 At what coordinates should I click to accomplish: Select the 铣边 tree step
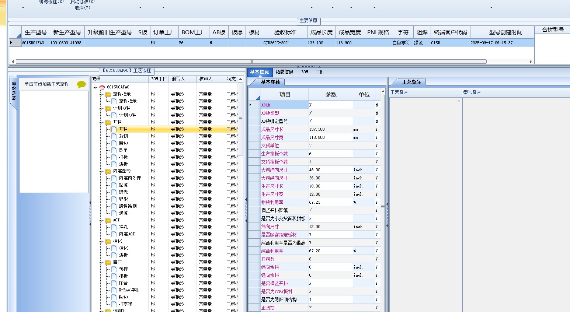point(123,297)
